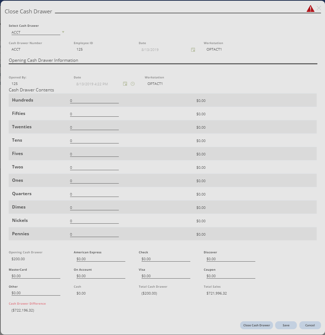
Task: Click the Employee ID value 125
Action: pos(79,50)
